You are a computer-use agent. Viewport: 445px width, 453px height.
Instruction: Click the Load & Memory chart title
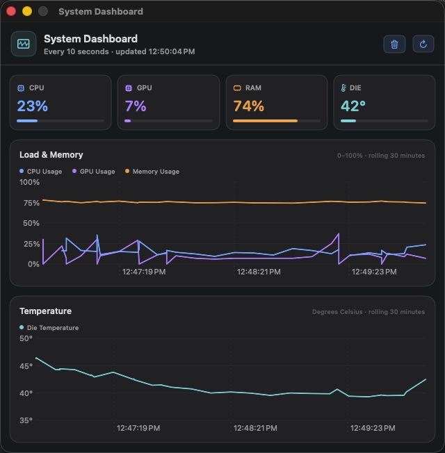point(51,155)
